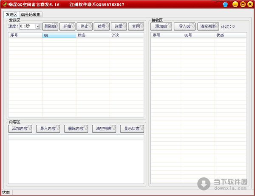Expand the 速度 speed dropdown
Screen dimensions: 255x196
(x=38, y=26)
